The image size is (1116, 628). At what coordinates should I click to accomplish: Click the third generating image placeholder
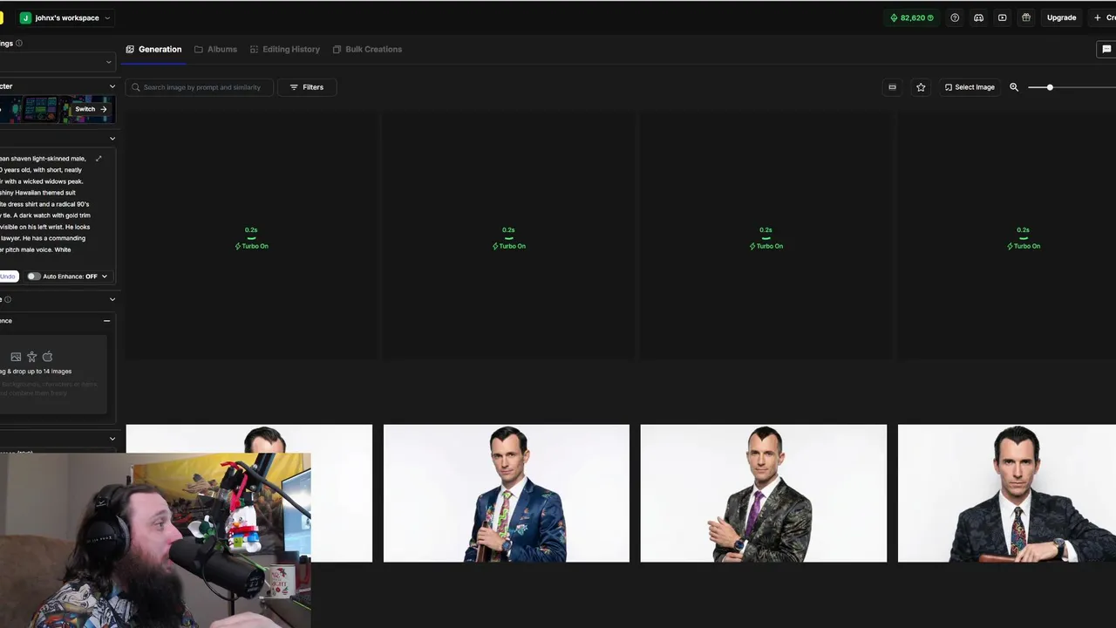click(x=766, y=237)
